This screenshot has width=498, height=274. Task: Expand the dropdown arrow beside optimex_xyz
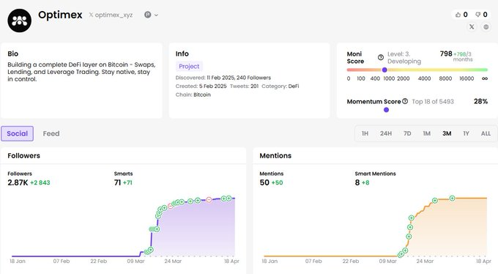[x=156, y=15]
